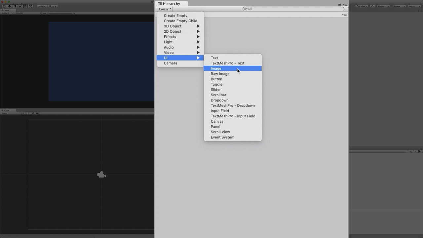Choose Create Empty from the menu
Image resolution: width=423 pixels, height=238 pixels.
[x=175, y=16]
